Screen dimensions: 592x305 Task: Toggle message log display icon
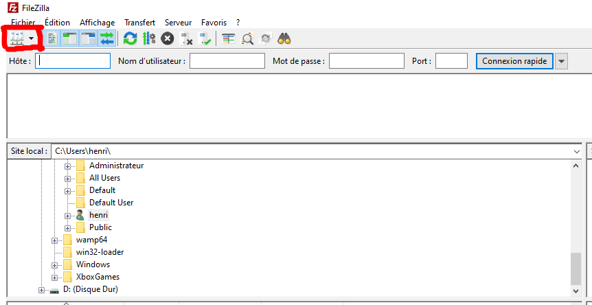(53, 38)
